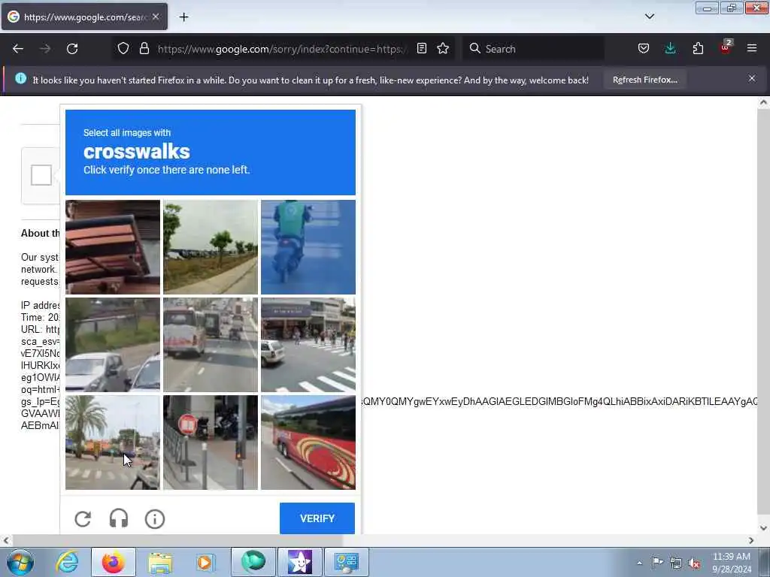The width and height of the screenshot is (770, 577).
Task: Open the Windows Start menu
Action: [x=20, y=562]
